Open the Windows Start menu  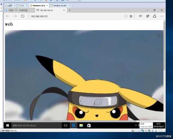(x=8, y=125)
